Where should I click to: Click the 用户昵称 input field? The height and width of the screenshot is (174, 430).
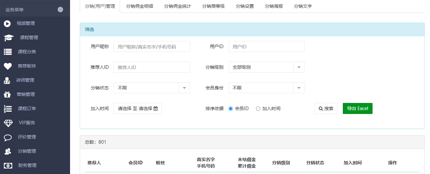tap(152, 46)
